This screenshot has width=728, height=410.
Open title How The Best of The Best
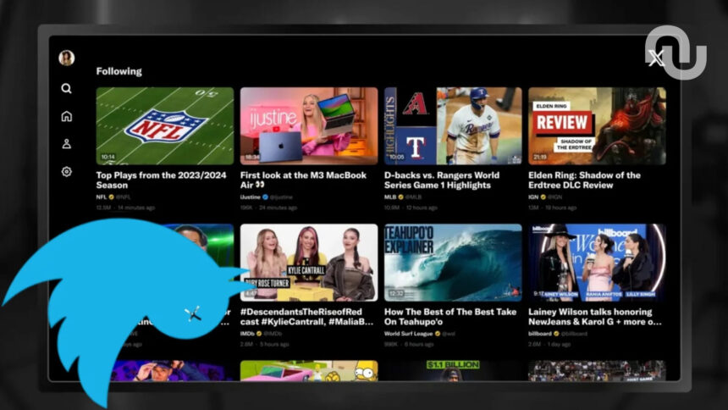coord(450,317)
